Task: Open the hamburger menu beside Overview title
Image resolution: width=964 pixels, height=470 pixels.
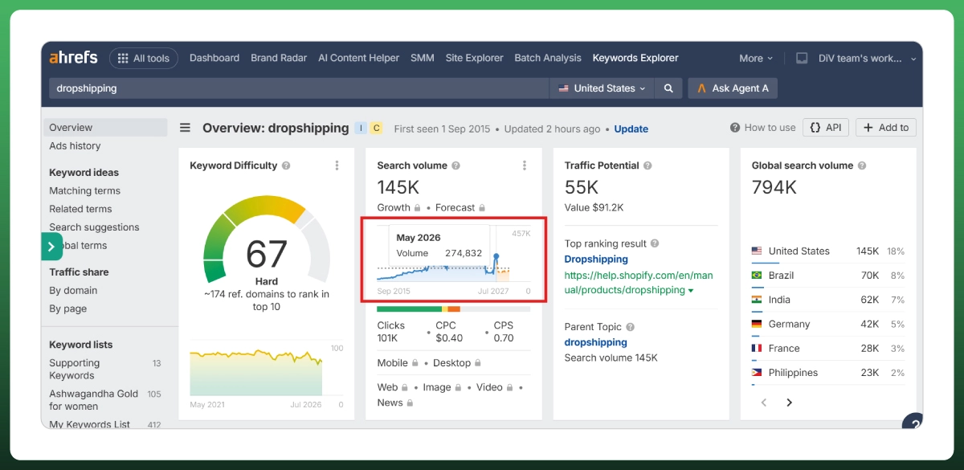Action: [186, 128]
